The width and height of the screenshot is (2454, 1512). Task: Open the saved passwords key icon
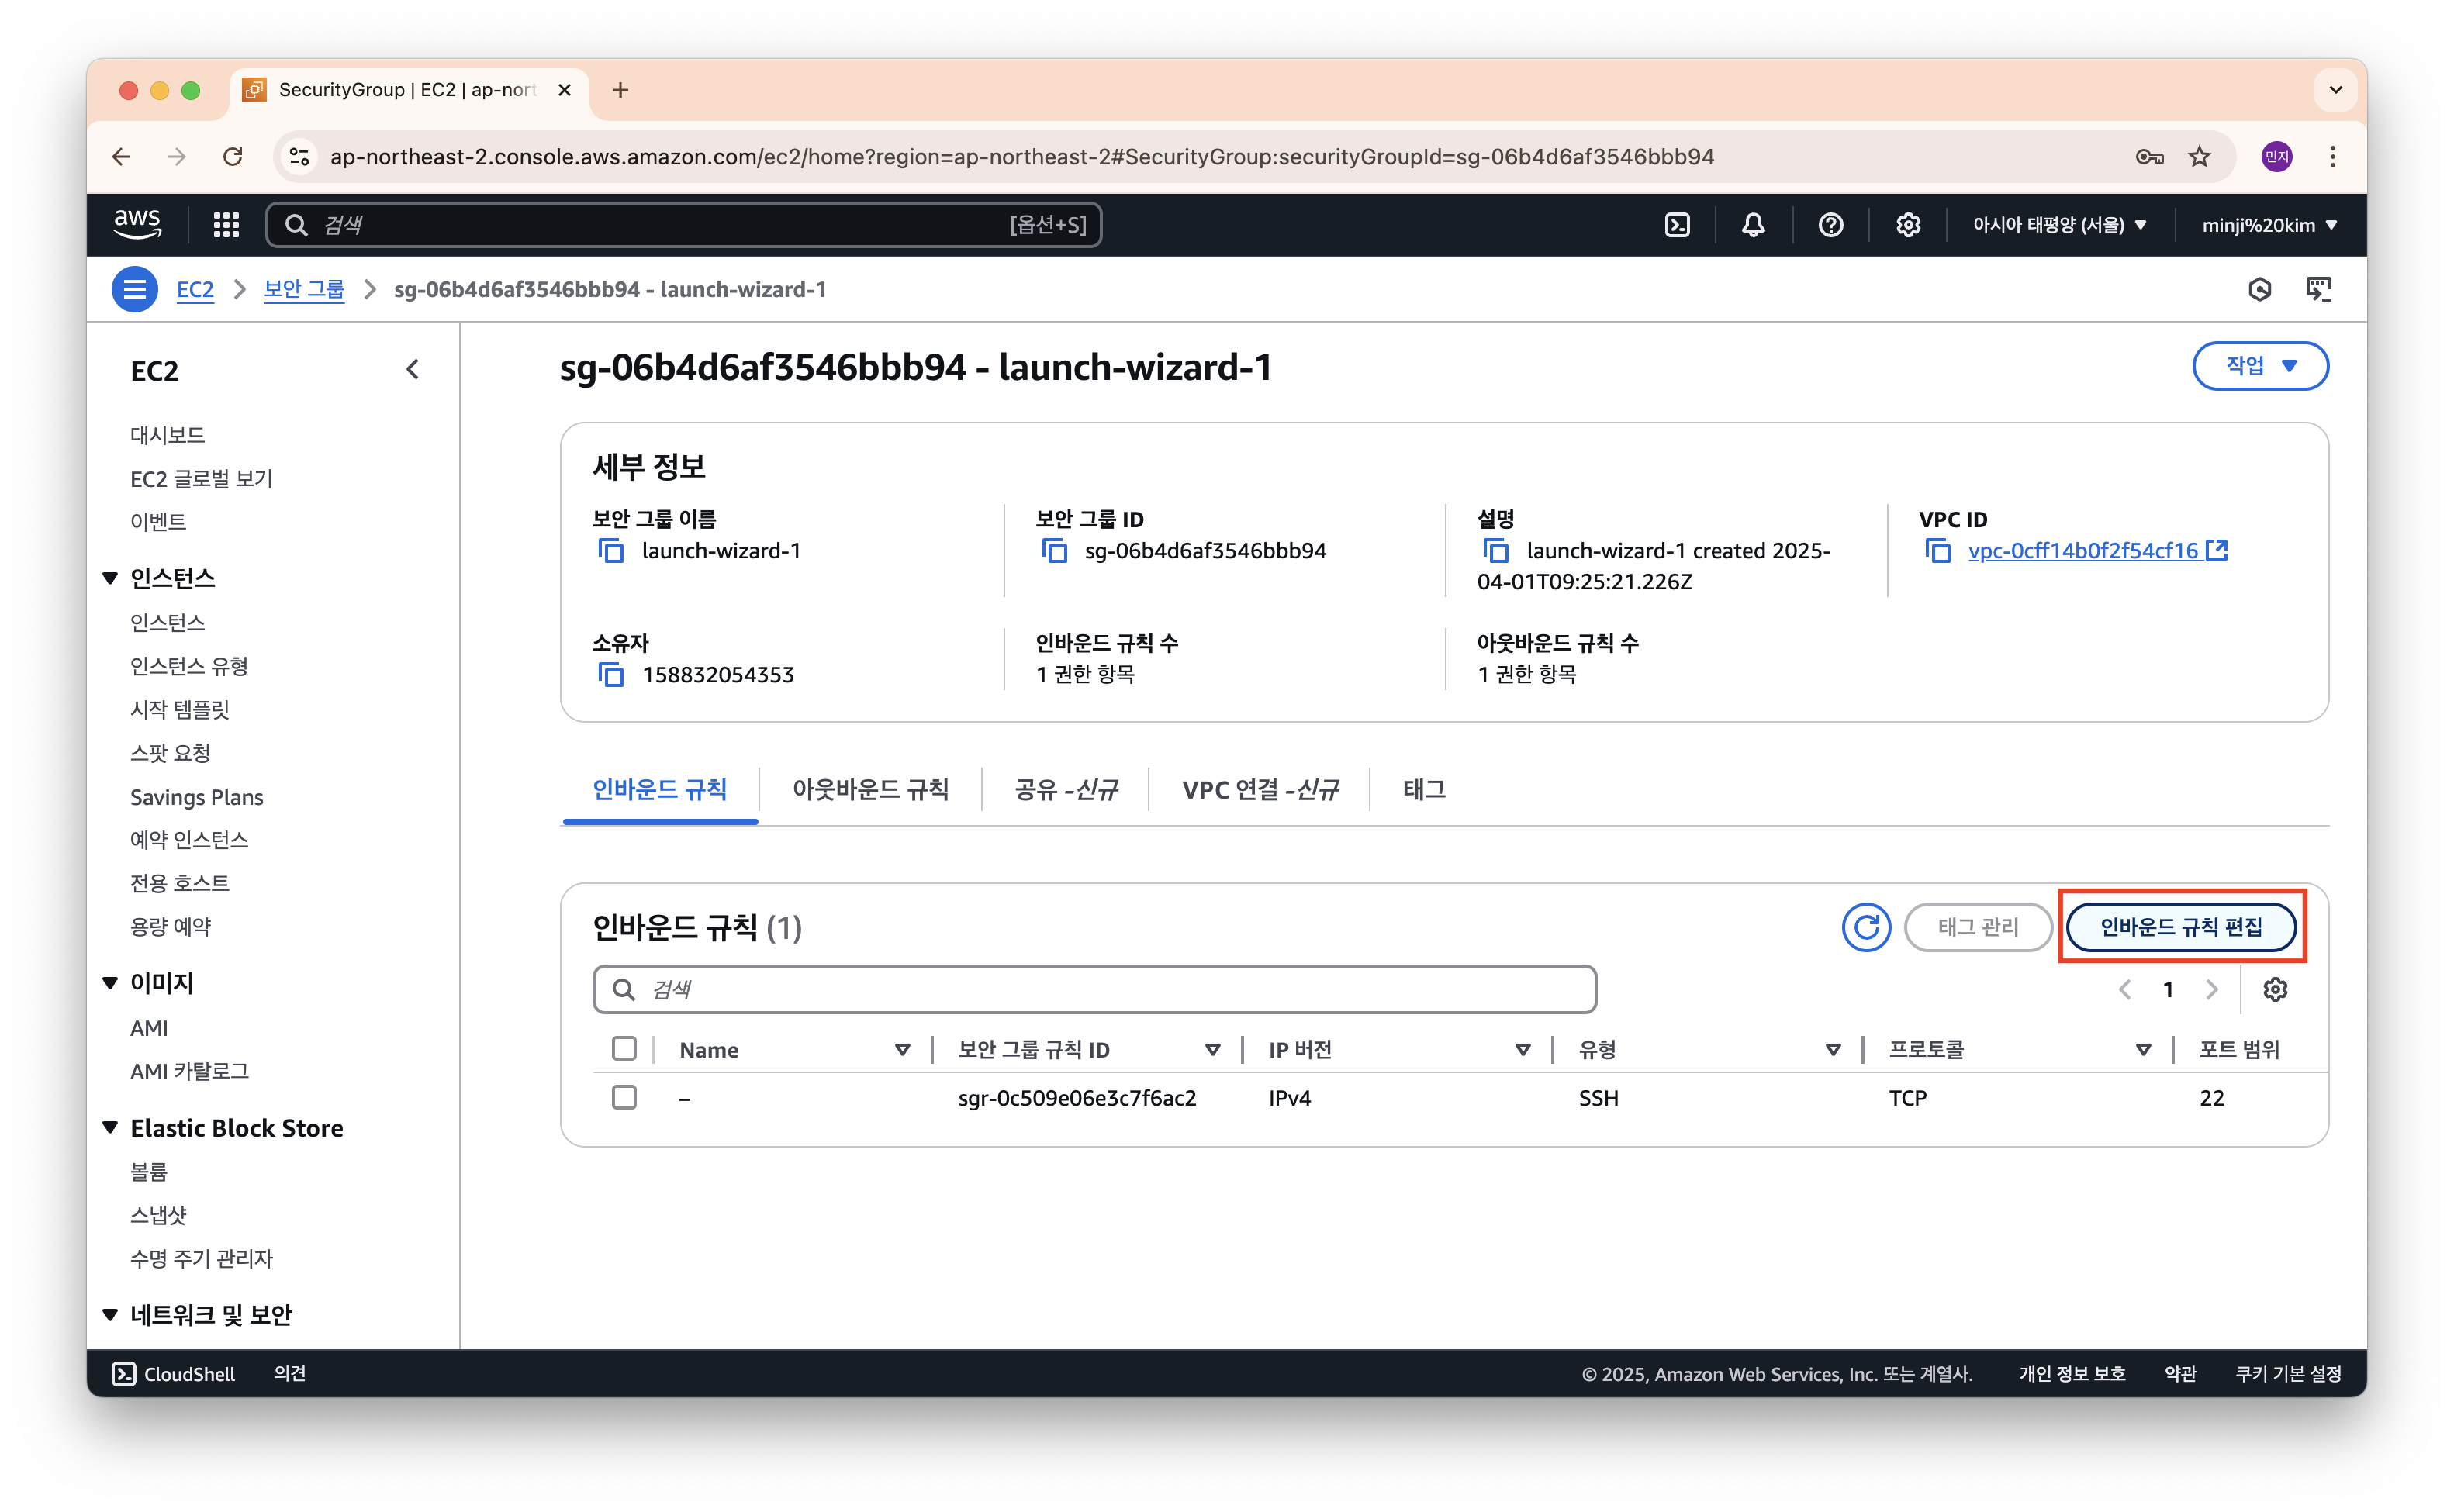point(2149,157)
